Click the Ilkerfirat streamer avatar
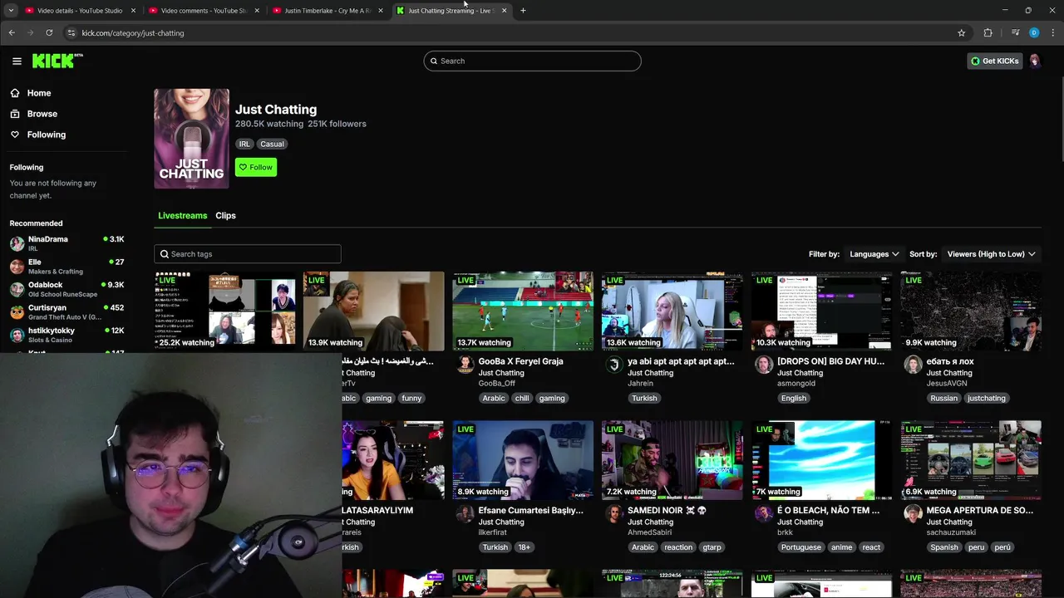This screenshot has height=598, width=1064. tap(465, 513)
